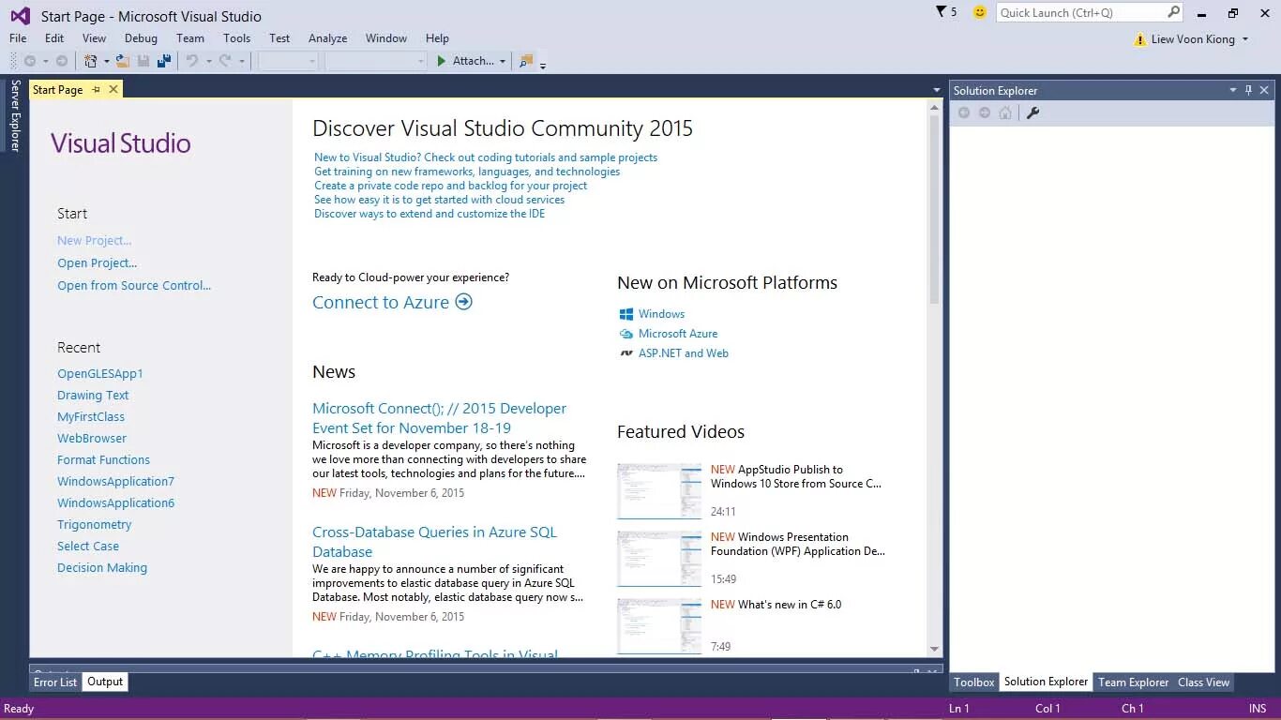Click the Windows Presentation Foundation video thumbnail
1281x720 pixels.
tap(659, 558)
